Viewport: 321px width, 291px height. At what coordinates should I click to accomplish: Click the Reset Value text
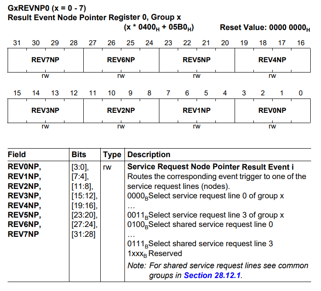(x=265, y=28)
